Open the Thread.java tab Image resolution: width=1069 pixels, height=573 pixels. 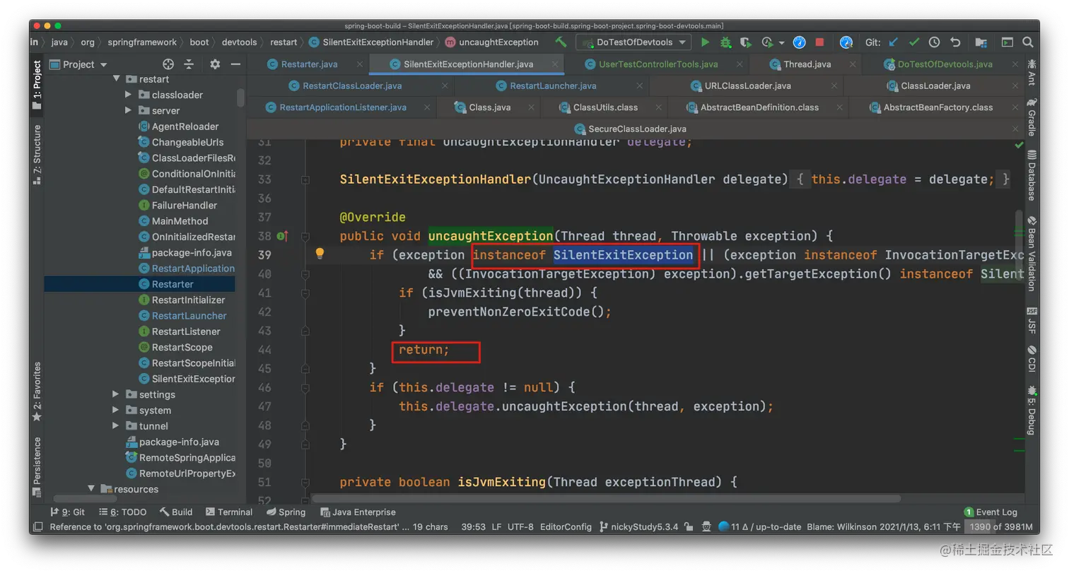[x=807, y=64]
